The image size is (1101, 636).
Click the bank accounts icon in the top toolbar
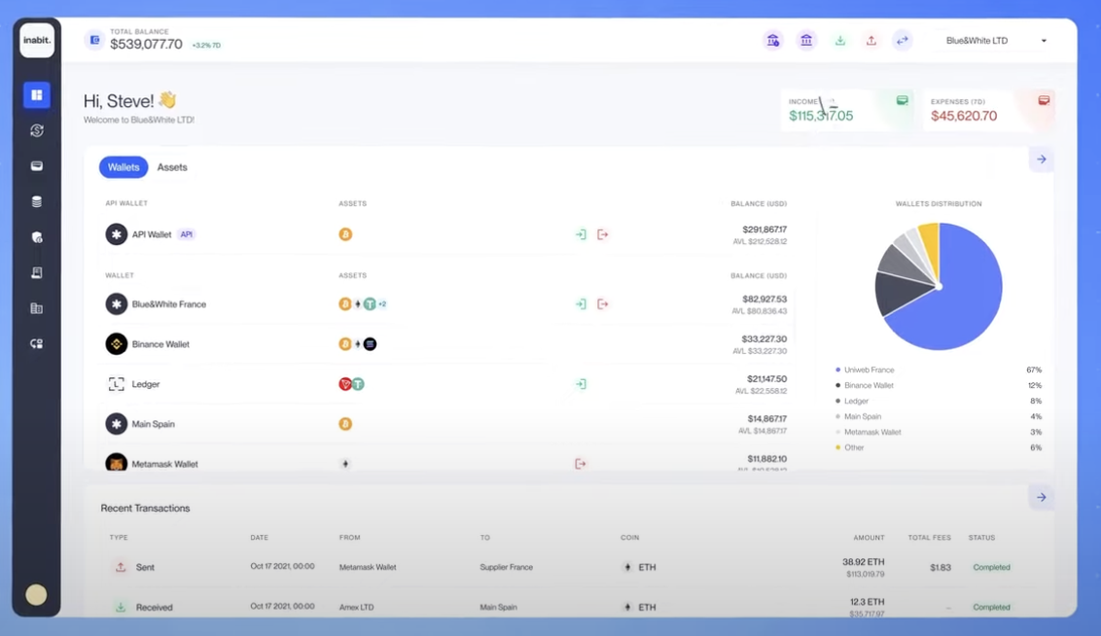806,40
